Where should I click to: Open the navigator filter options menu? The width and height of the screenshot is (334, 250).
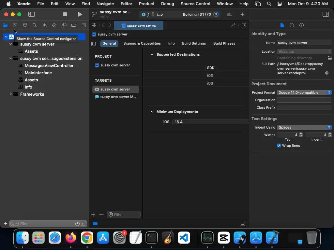coord(15,224)
